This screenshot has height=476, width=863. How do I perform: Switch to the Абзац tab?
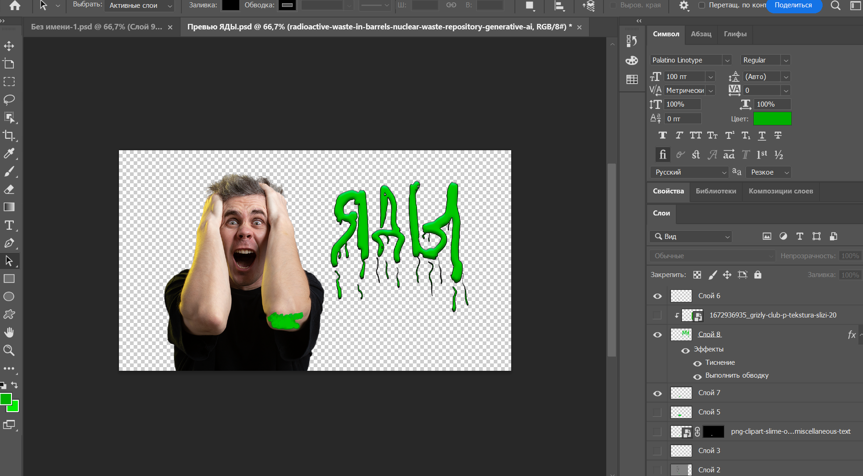tap(701, 34)
